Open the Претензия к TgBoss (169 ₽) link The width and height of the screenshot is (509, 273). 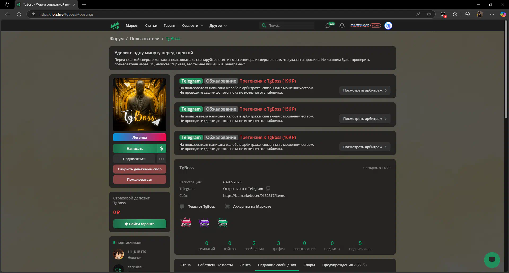267,137
